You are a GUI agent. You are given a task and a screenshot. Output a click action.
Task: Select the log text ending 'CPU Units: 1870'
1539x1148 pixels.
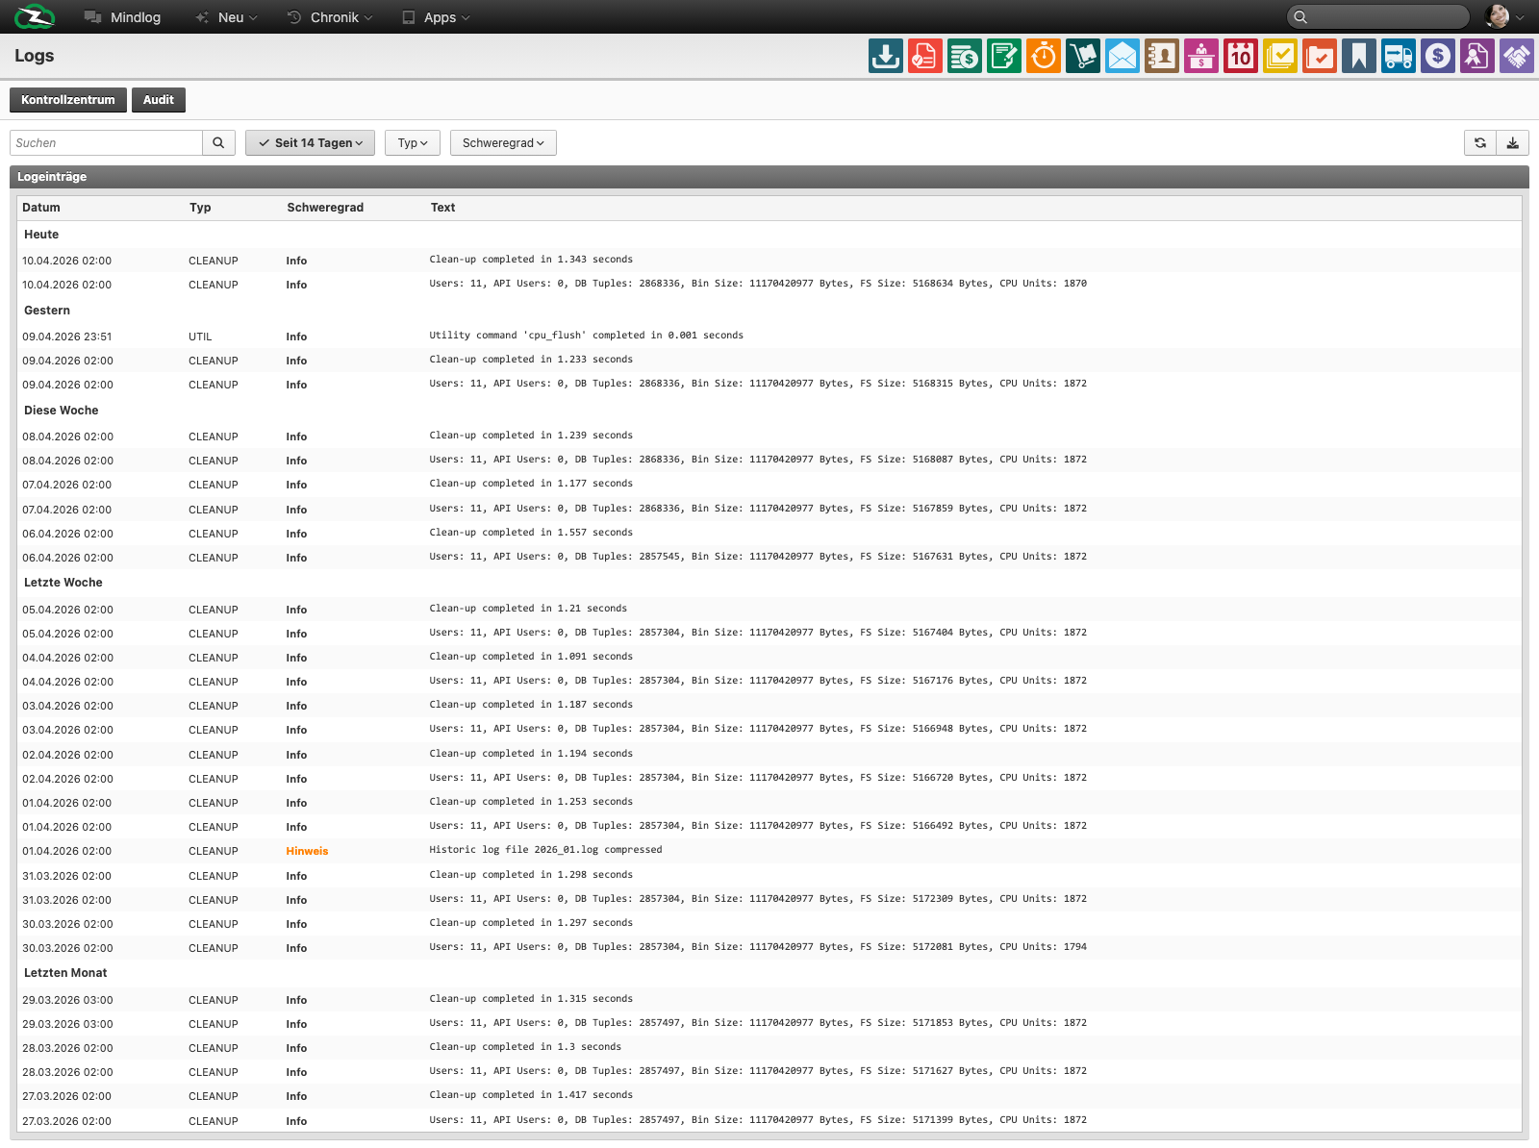point(758,284)
